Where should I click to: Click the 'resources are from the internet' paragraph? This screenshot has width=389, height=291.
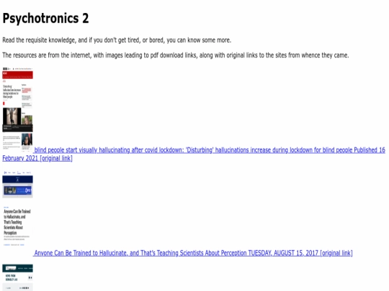click(176, 55)
